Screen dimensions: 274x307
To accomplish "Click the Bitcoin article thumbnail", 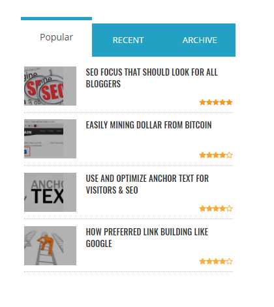I will pyautogui.click(x=50, y=139).
